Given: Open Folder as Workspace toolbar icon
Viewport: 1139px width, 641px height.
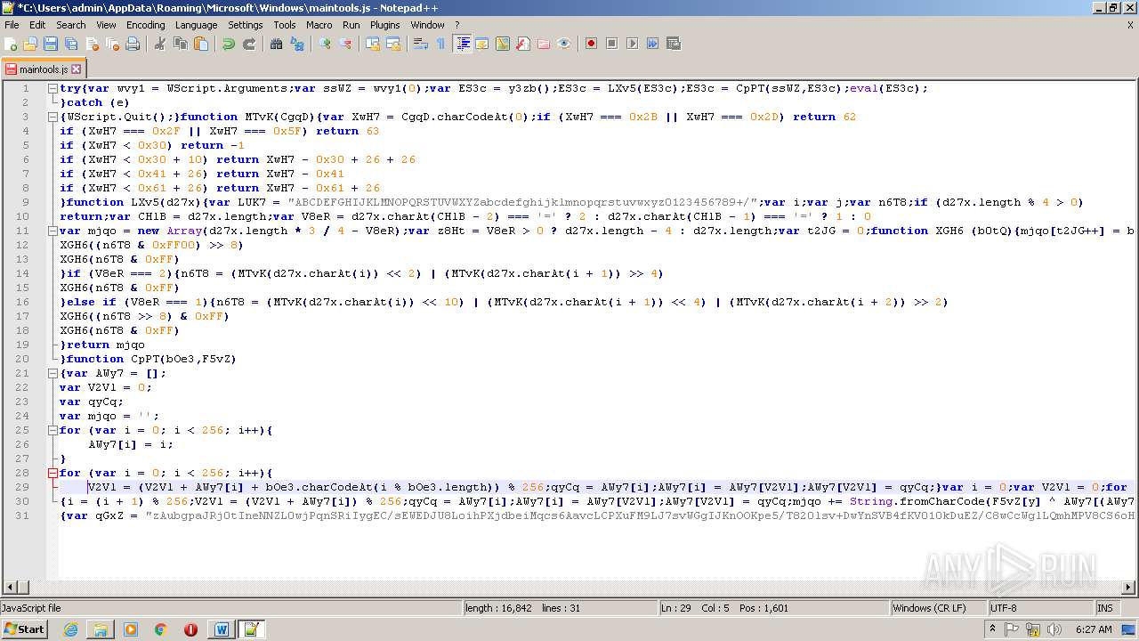Looking at the screenshot, I should 544,44.
